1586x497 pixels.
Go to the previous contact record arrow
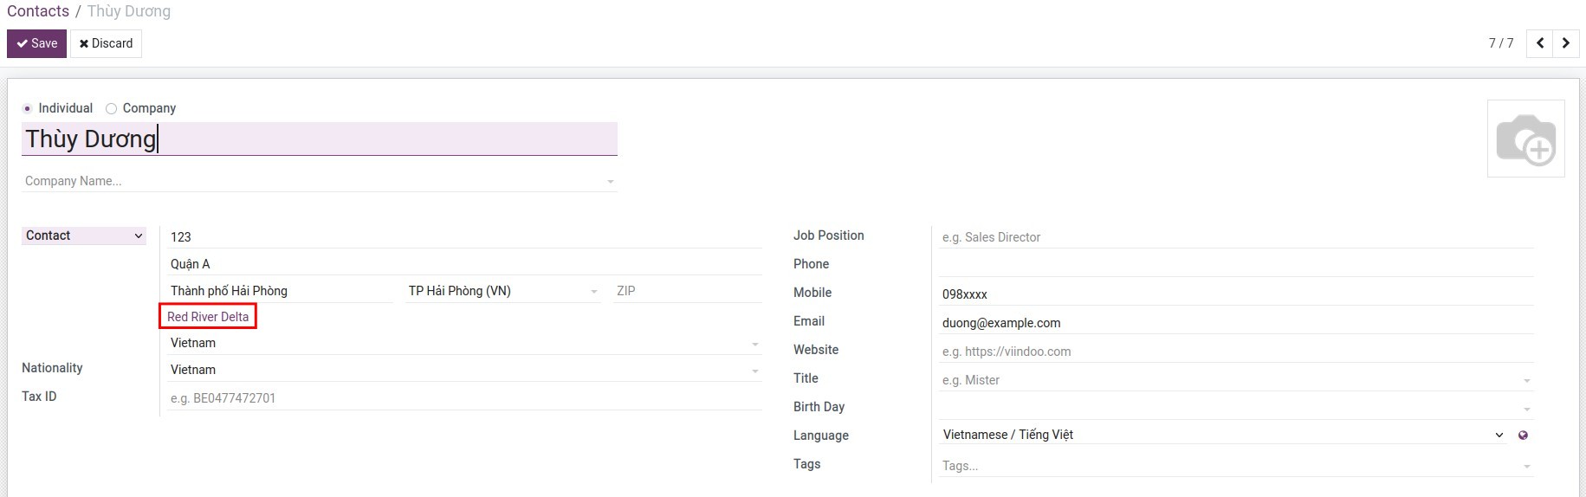tap(1539, 43)
